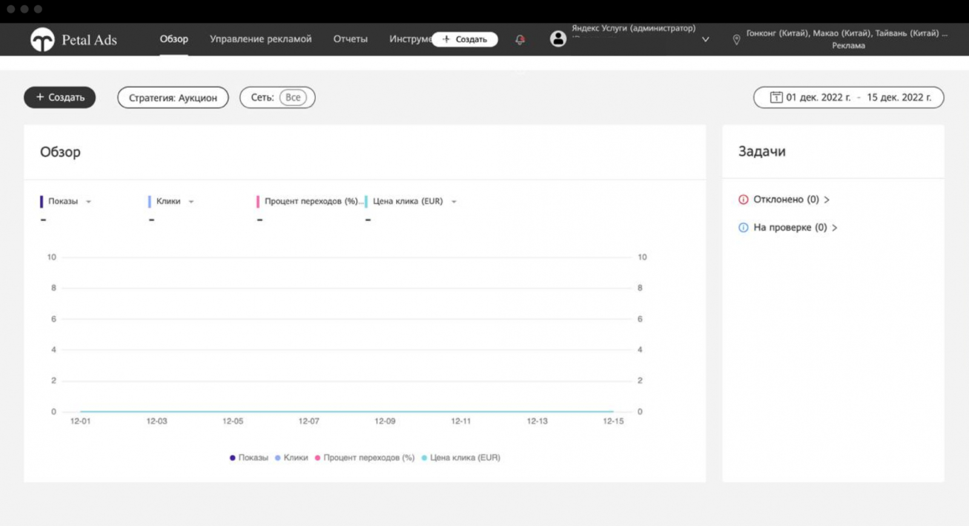Open the calendar icon in date range
969x526 pixels.
(776, 97)
